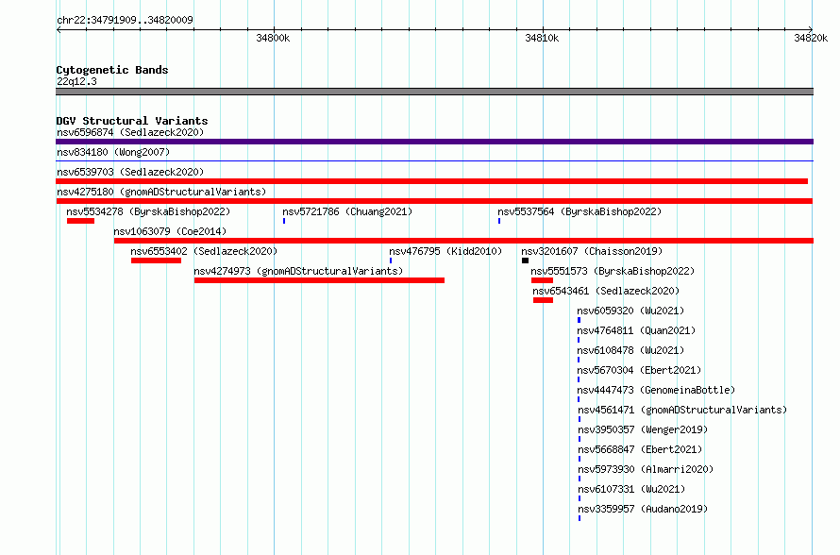Click the blue marker under nsv5973930
Screen dimensions: 840x555
point(580,479)
